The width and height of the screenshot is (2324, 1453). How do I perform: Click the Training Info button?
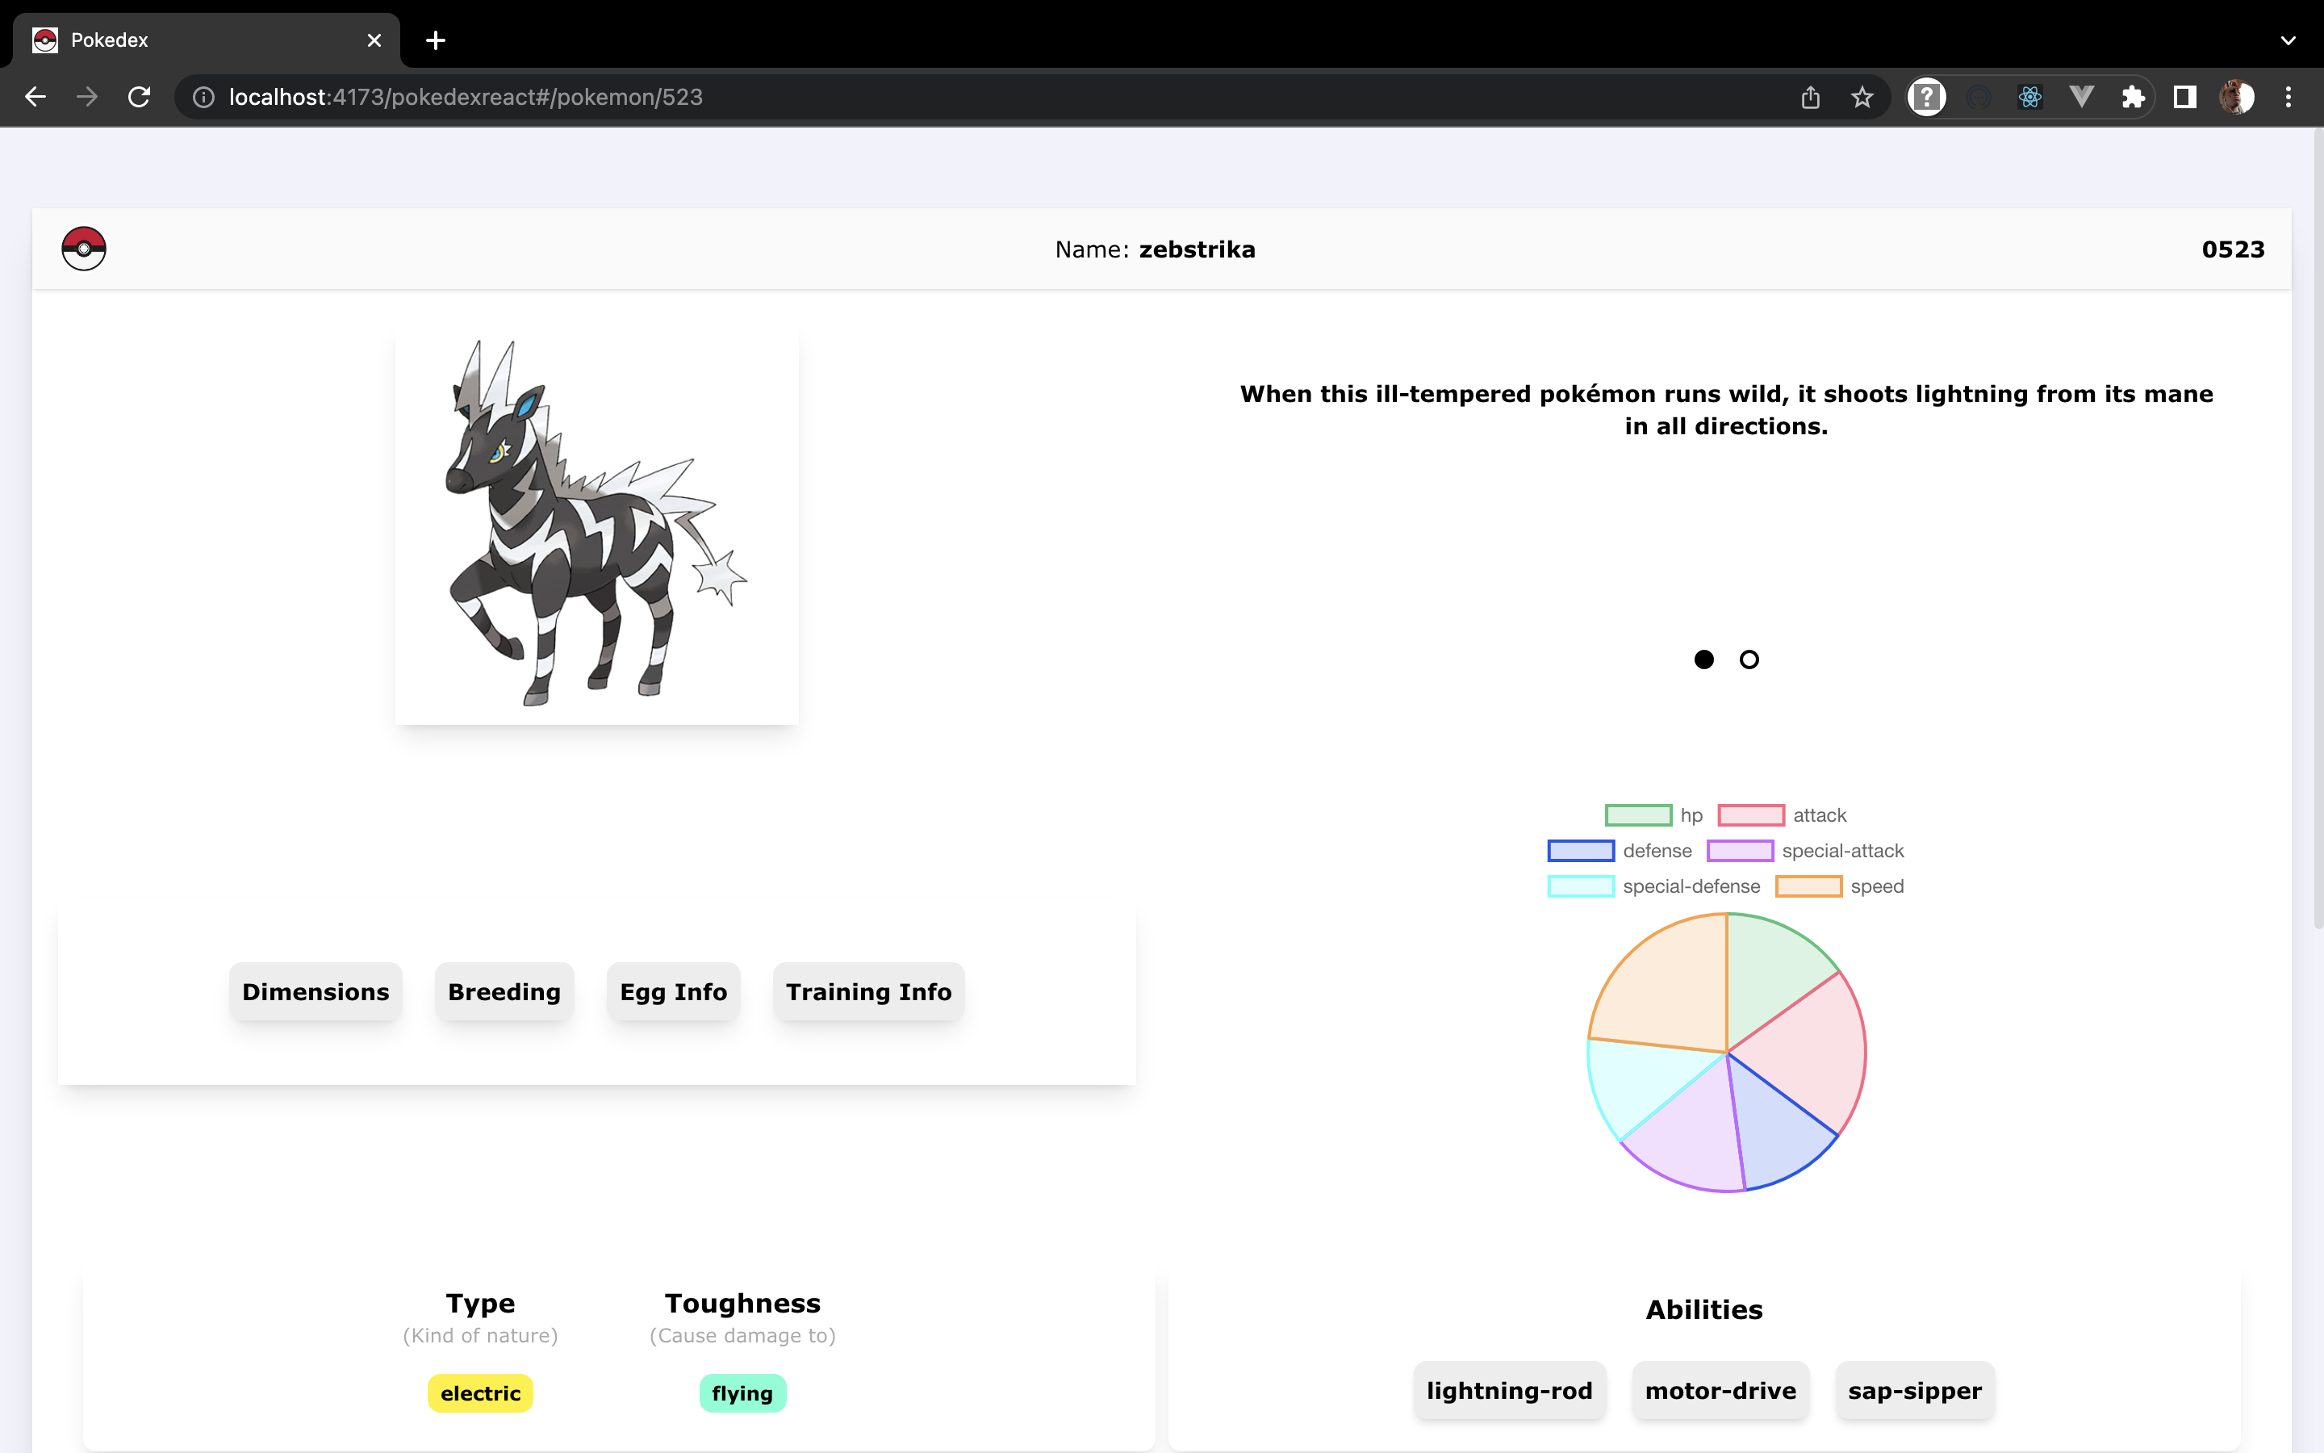click(868, 992)
